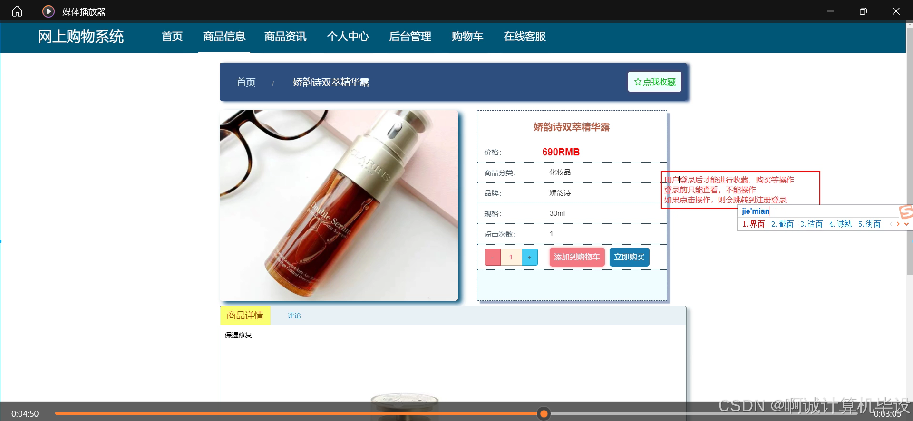Restore the media player window size
913x421 pixels.
tap(863, 11)
